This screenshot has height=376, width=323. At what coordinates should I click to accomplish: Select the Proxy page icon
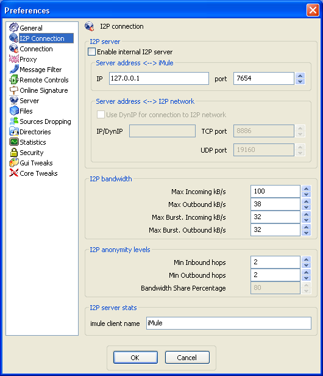(13, 59)
